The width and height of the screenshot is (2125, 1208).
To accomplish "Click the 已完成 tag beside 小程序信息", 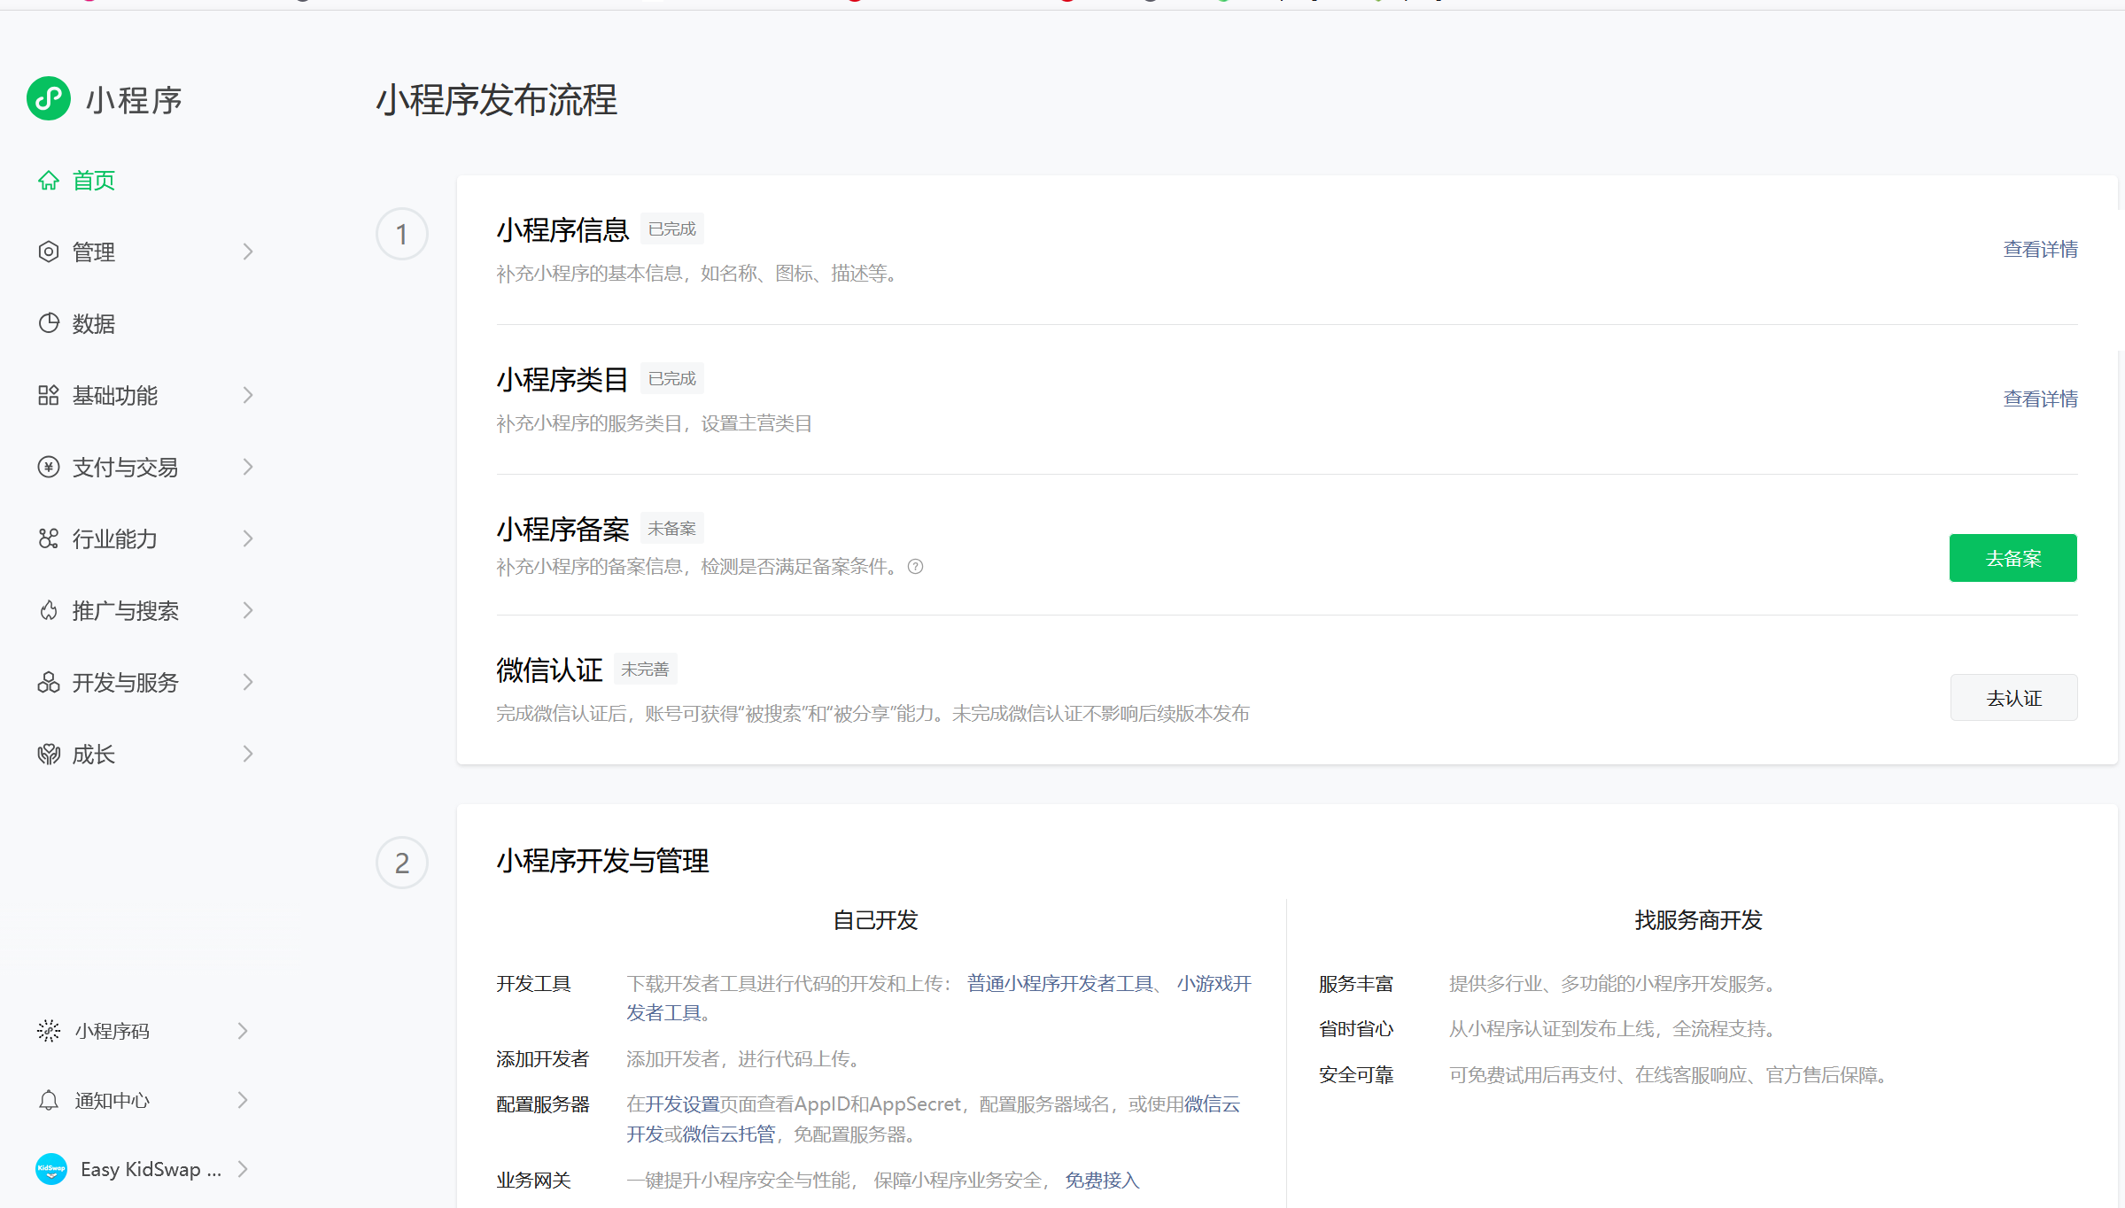I will 671,229.
